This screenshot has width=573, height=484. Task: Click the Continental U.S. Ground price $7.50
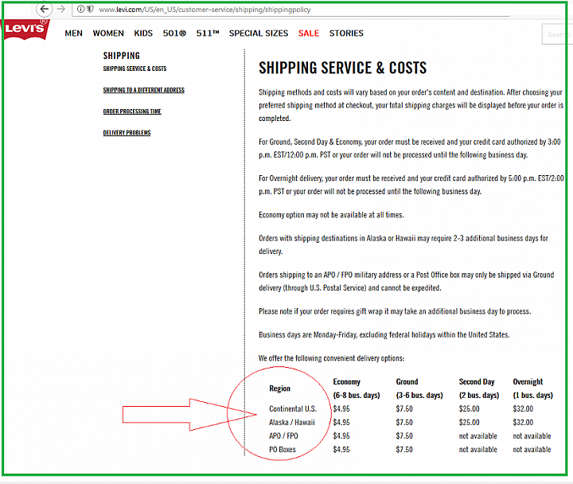(x=404, y=408)
